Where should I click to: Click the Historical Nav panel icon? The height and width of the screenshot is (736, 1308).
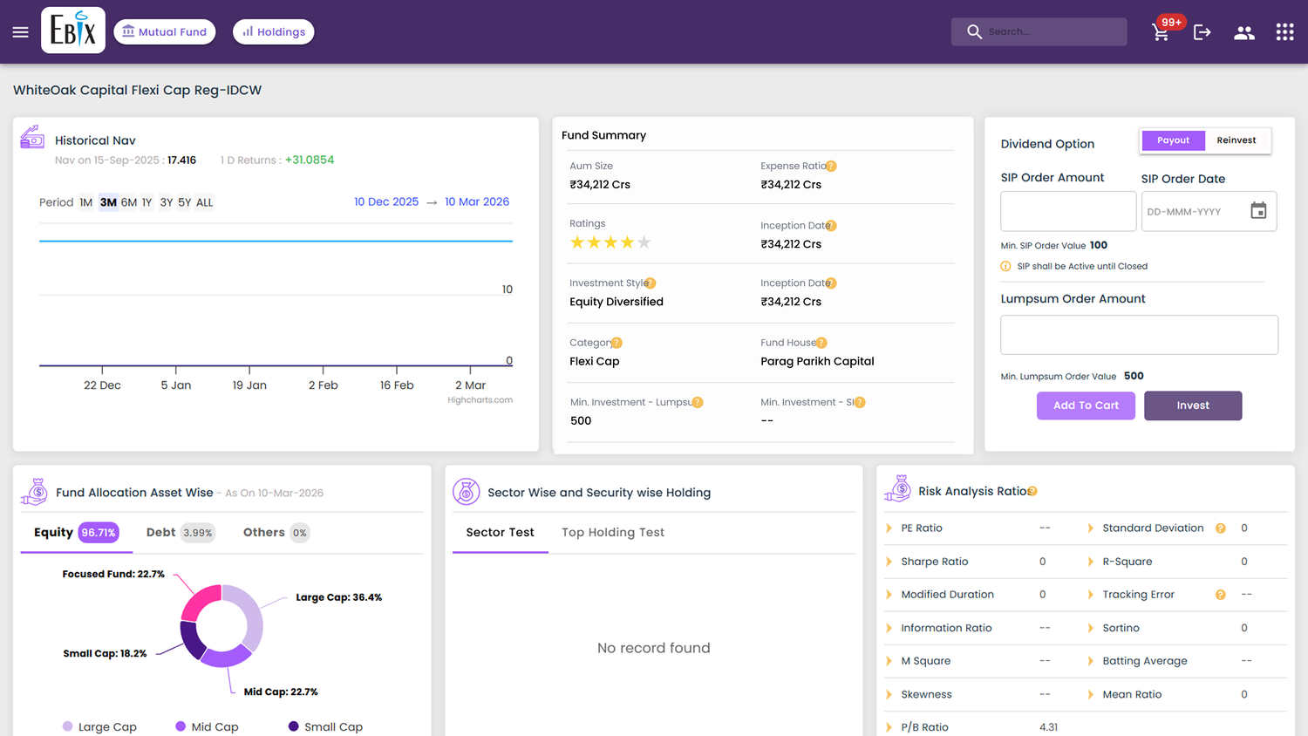pyautogui.click(x=32, y=138)
